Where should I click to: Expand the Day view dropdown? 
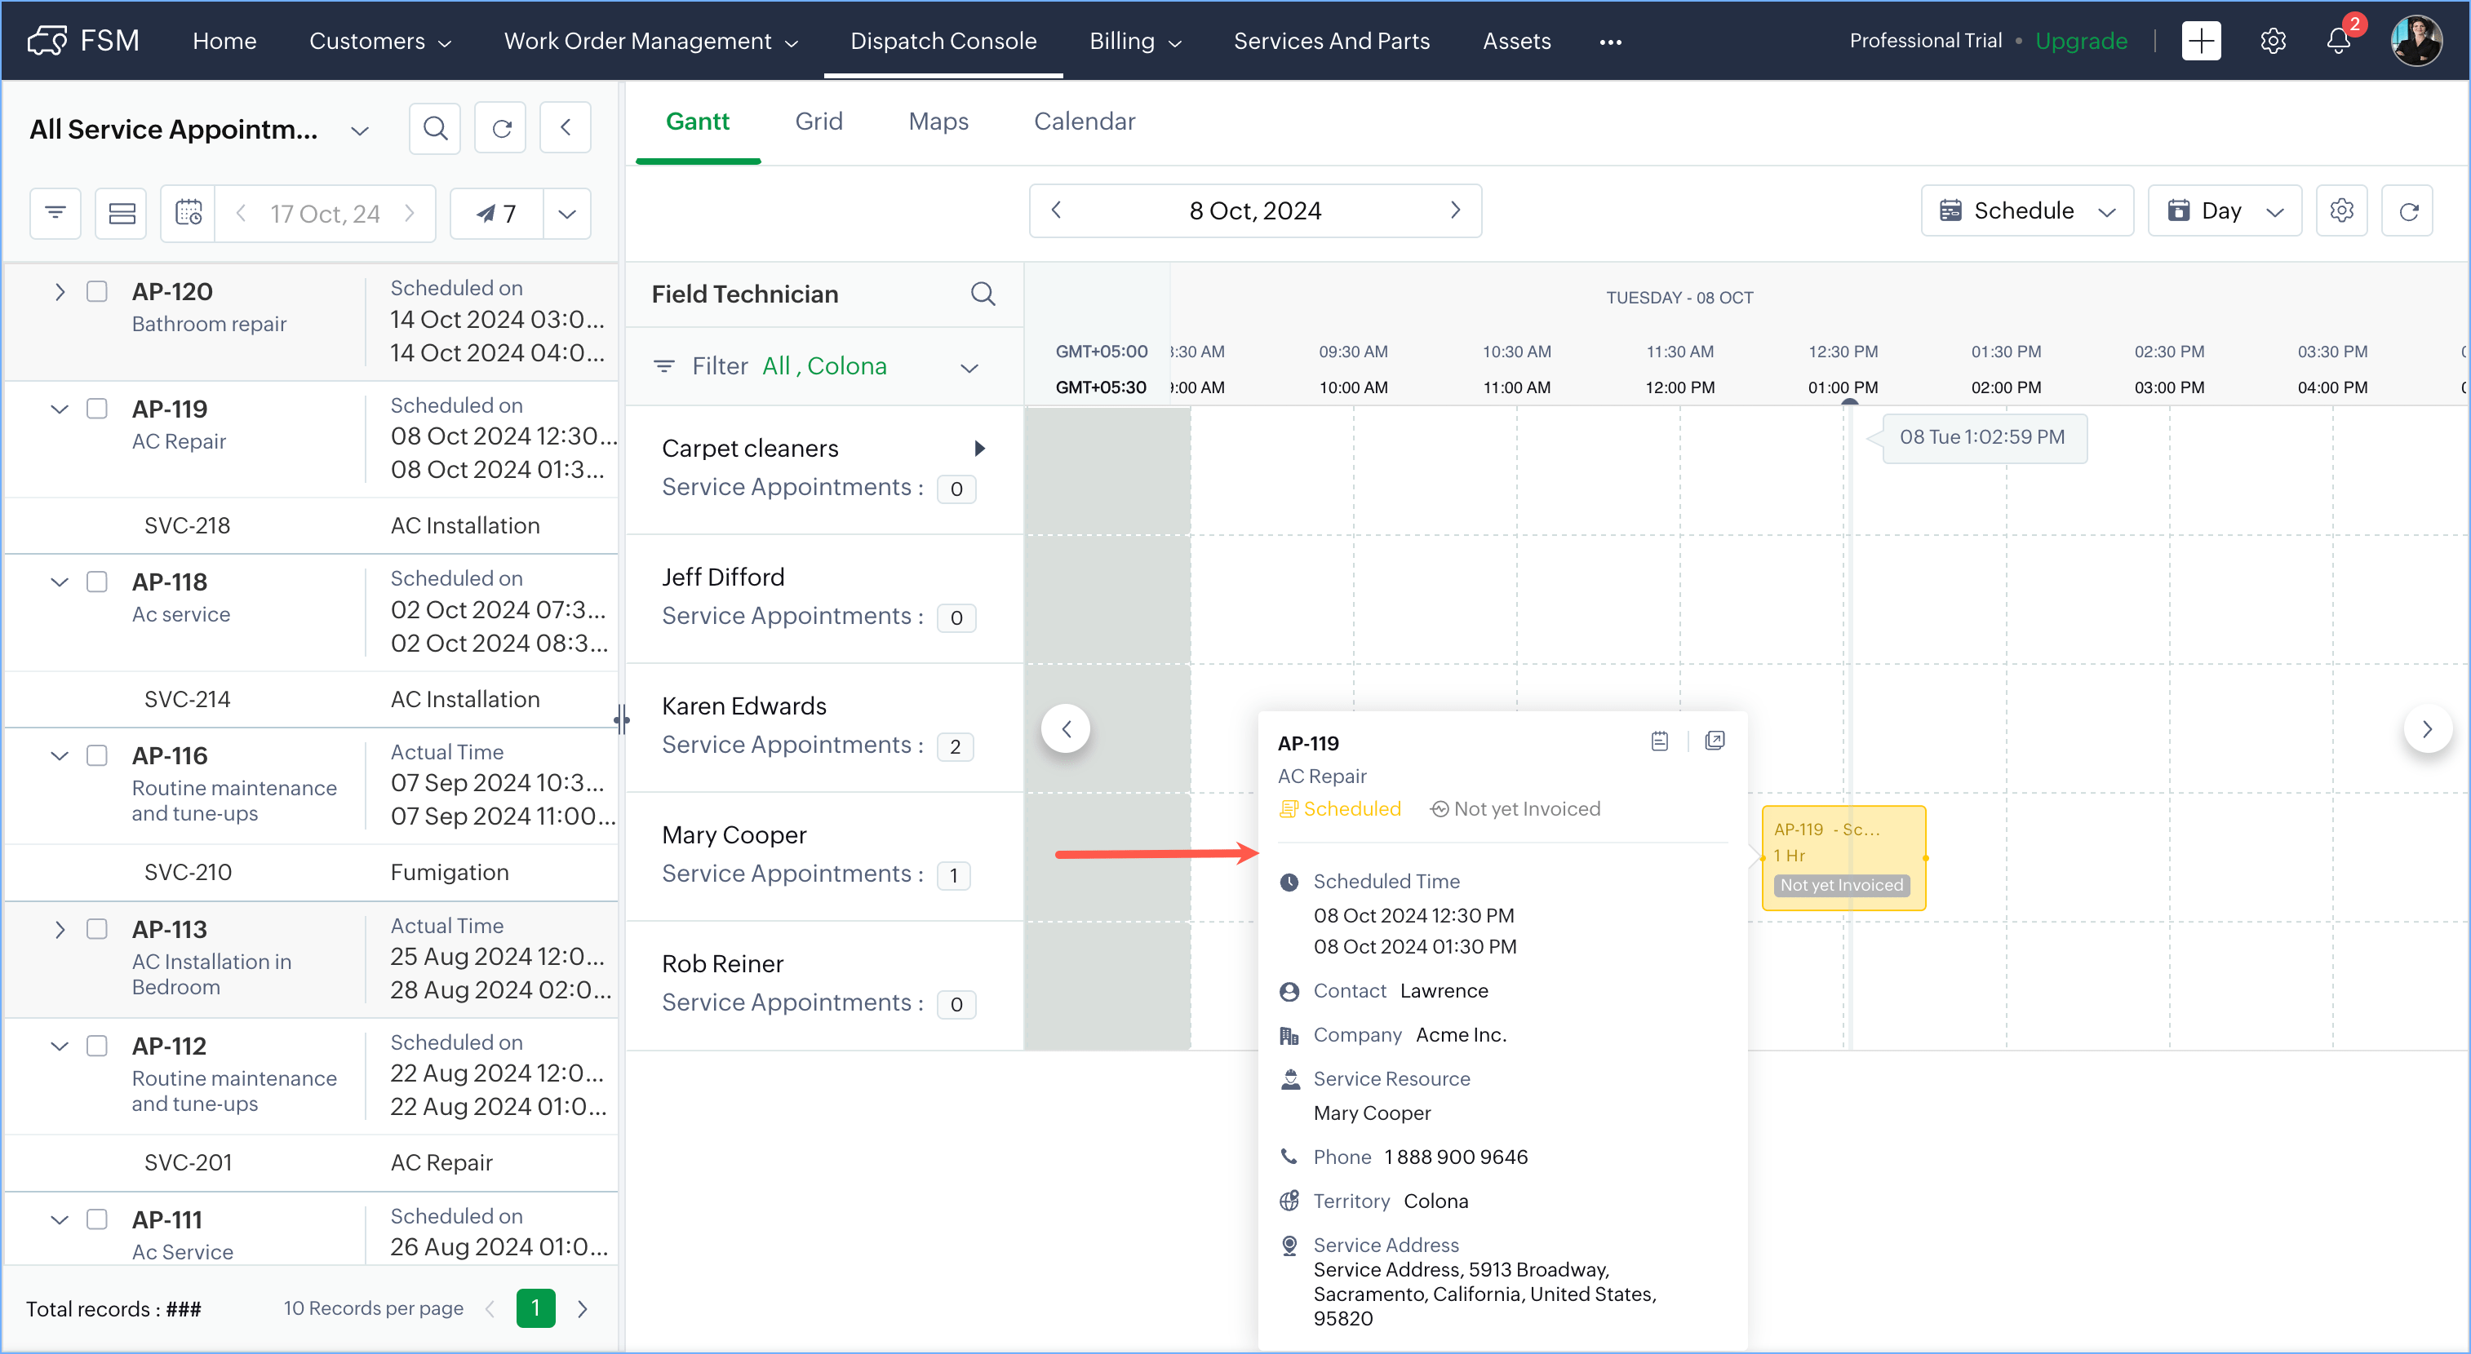[x=2225, y=211]
